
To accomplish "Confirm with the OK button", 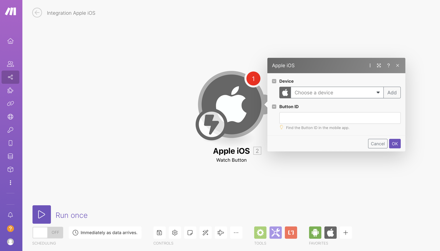I will click(395, 144).
